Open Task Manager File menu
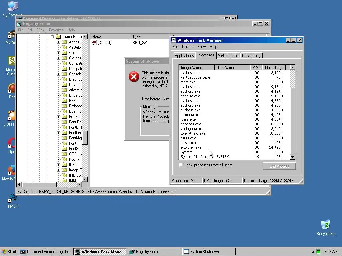342x256 pixels. (x=175, y=47)
